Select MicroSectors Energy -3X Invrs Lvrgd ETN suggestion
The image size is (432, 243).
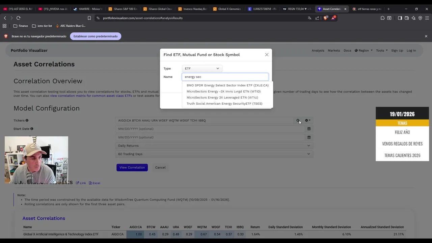click(223, 91)
